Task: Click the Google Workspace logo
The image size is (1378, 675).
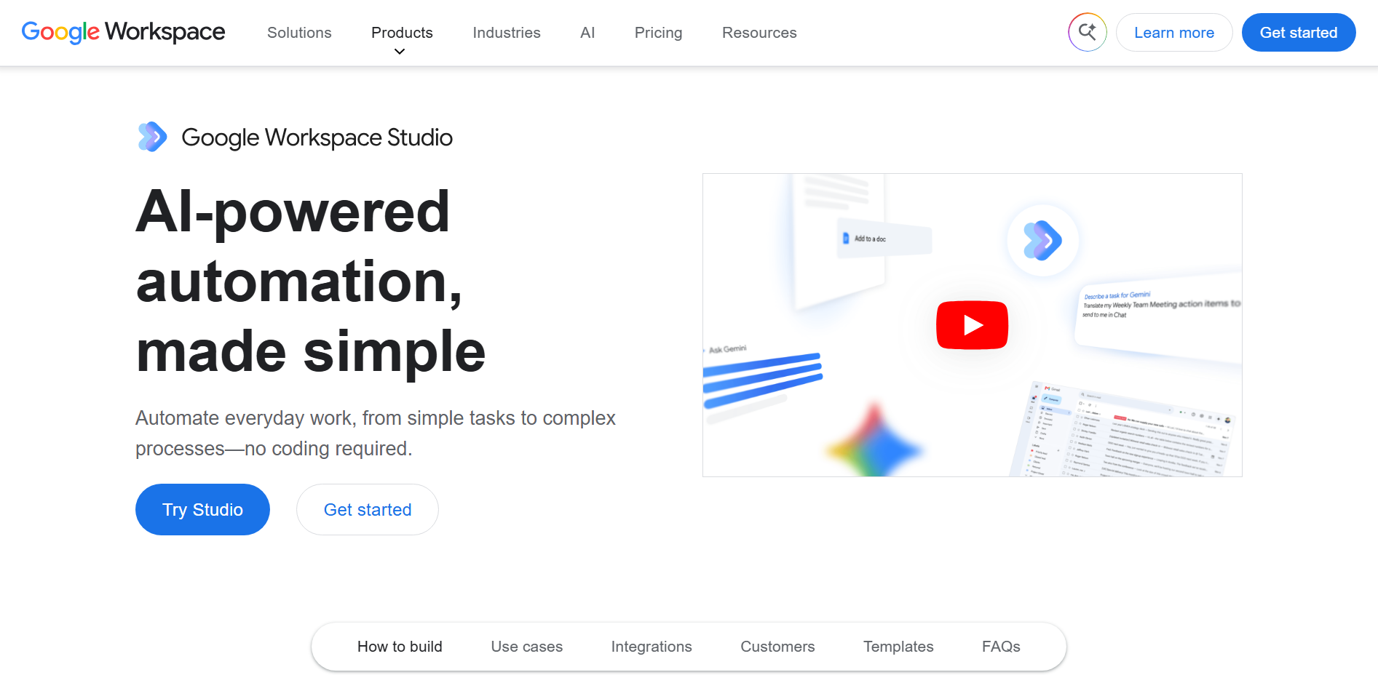Action: 124,32
